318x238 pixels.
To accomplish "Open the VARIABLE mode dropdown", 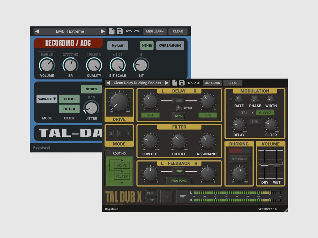I will pyautogui.click(x=47, y=99).
